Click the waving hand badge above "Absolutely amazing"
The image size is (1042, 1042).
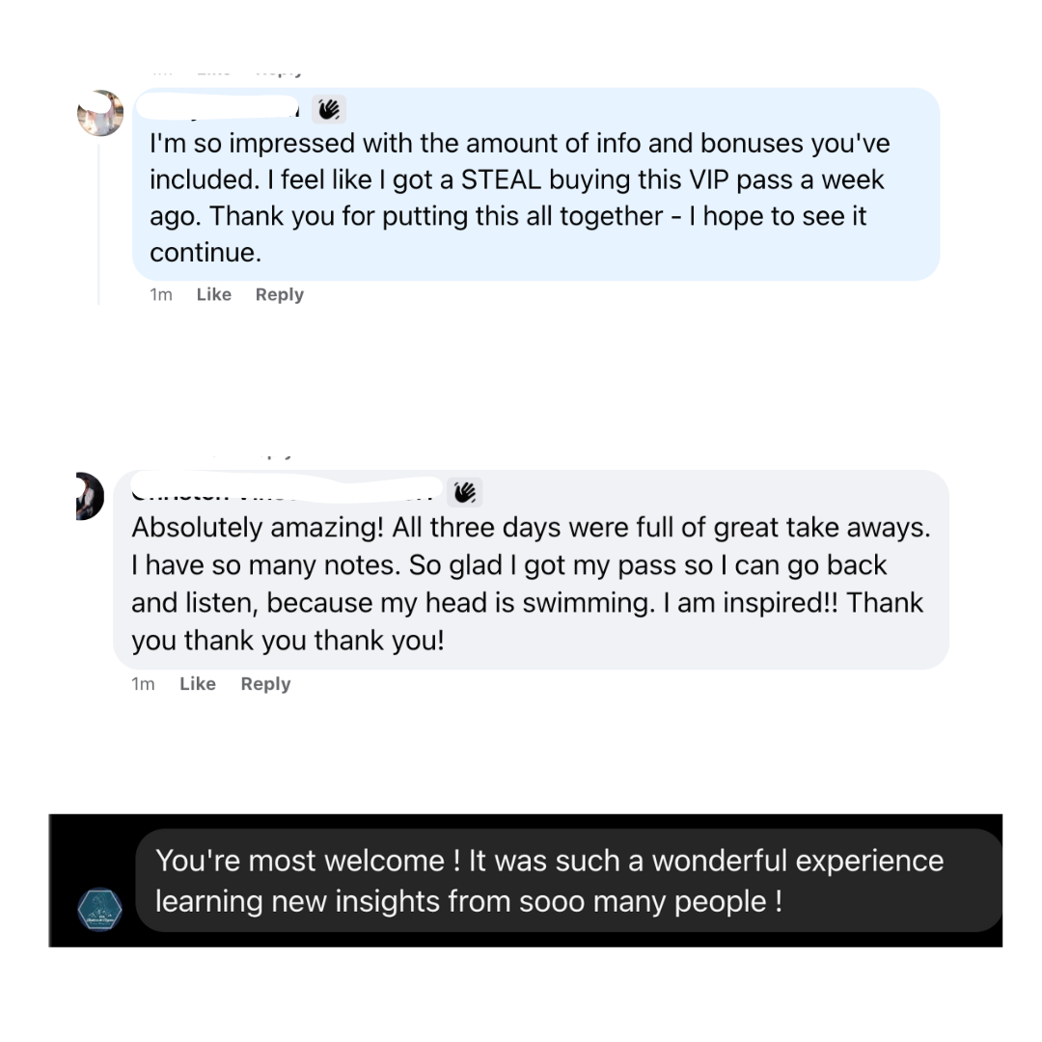click(465, 492)
